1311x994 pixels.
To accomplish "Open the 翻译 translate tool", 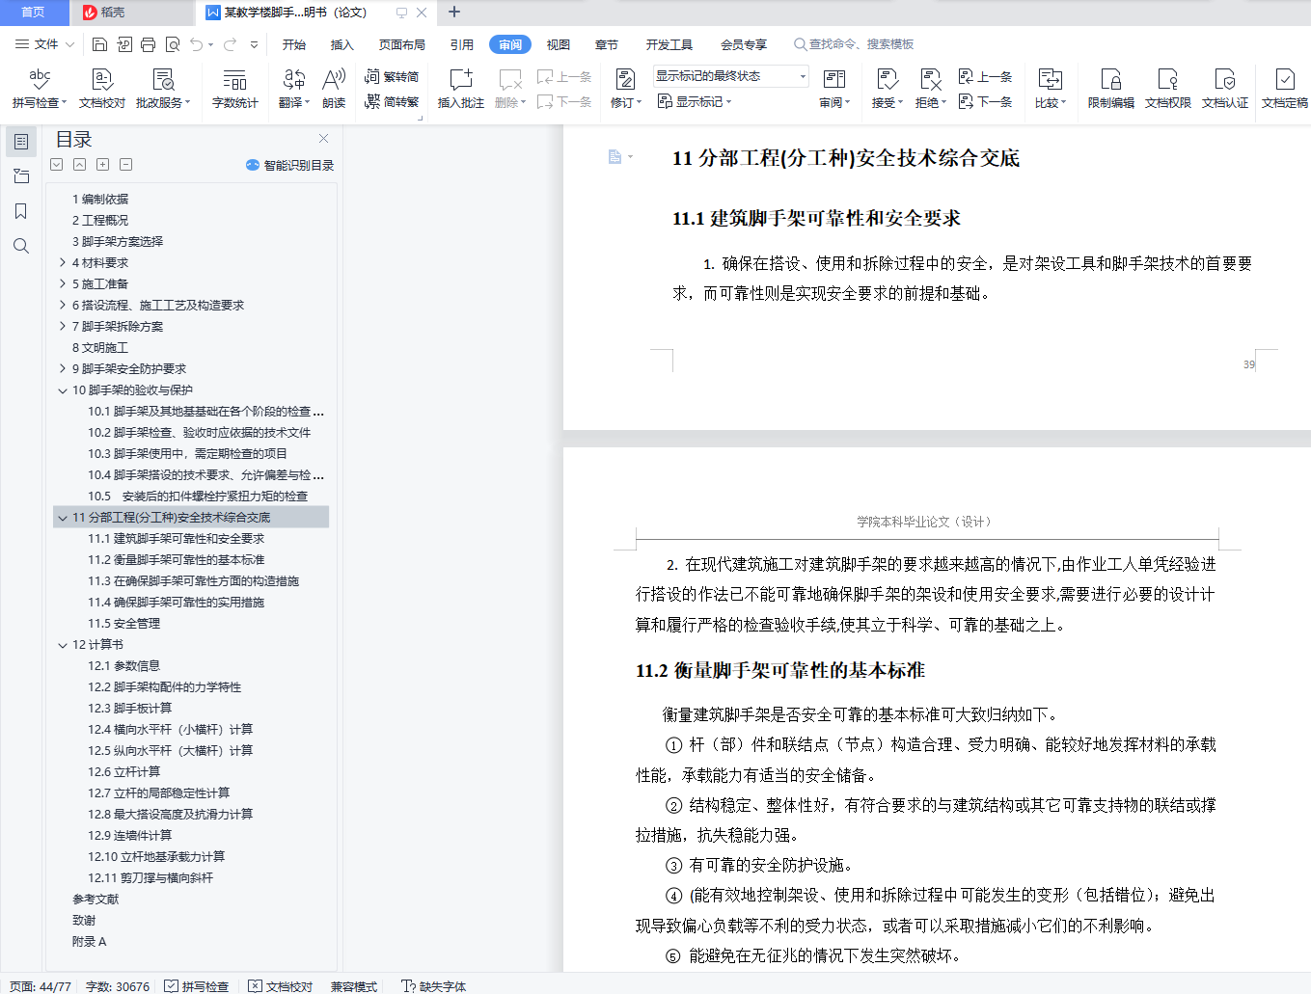I will tap(294, 88).
